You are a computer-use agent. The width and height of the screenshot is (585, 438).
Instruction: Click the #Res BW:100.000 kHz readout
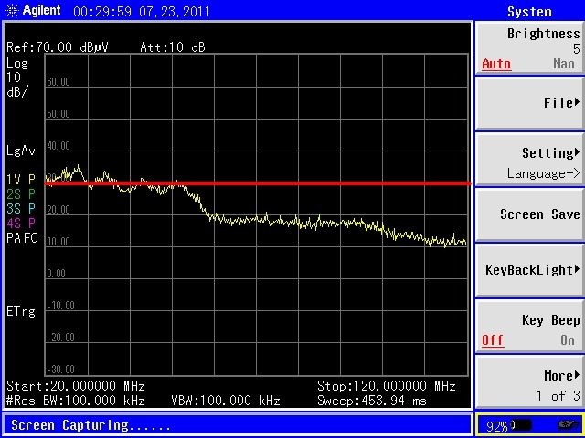(76, 401)
